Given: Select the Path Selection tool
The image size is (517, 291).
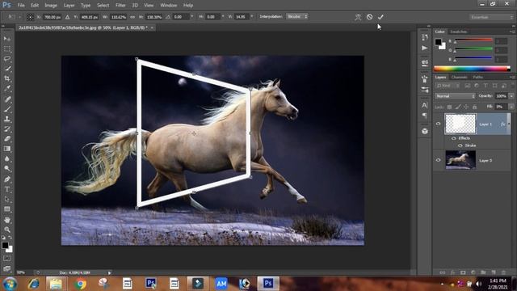Looking at the screenshot, I should click(7, 200).
